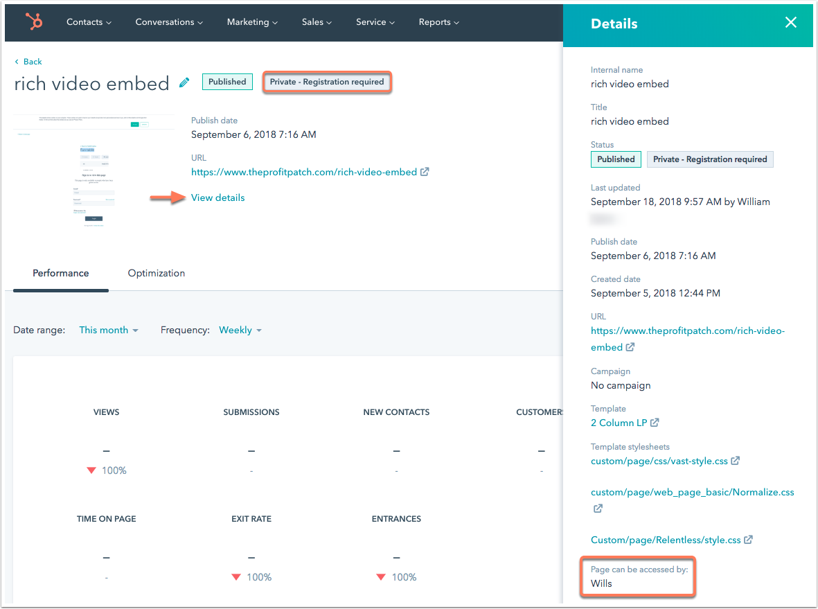Click external link icon below Normalize.css

[597, 509]
